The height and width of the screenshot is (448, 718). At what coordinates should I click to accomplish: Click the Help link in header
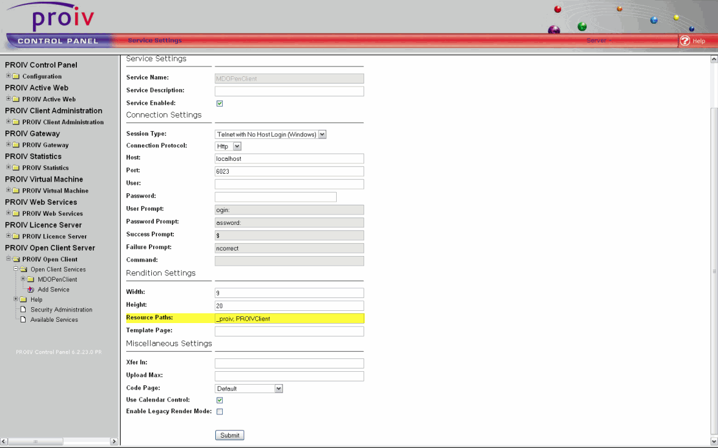tap(698, 41)
